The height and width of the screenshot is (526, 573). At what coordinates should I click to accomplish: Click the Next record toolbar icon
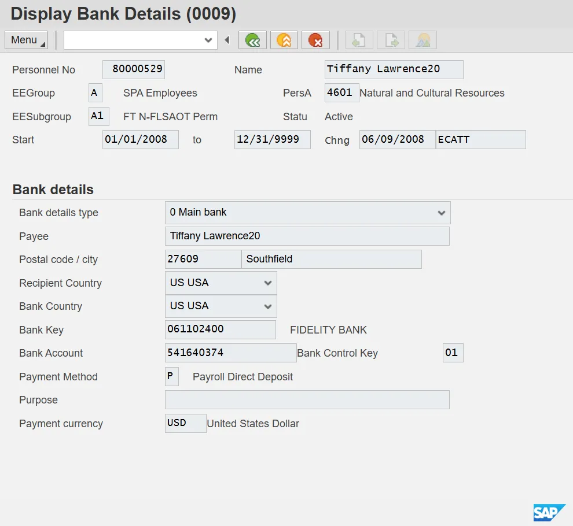[391, 40]
